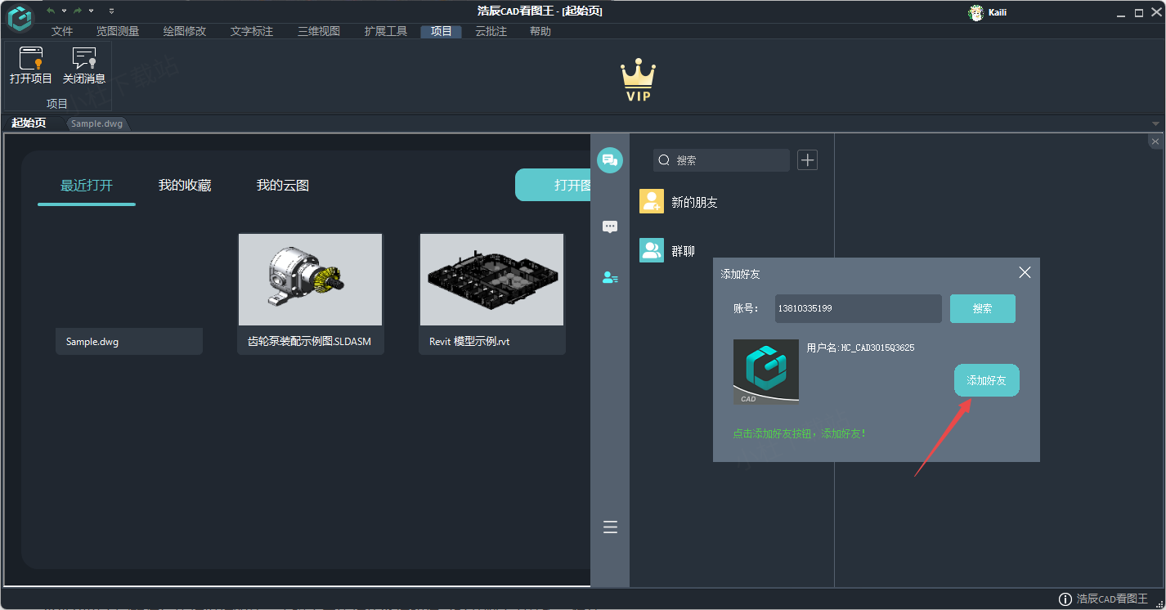This screenshot has width=1166, height=610.
Task: Click the Kaili username text
Action: point(998,12)
